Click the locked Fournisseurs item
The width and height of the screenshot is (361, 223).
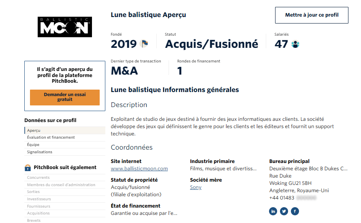(39, 206)
